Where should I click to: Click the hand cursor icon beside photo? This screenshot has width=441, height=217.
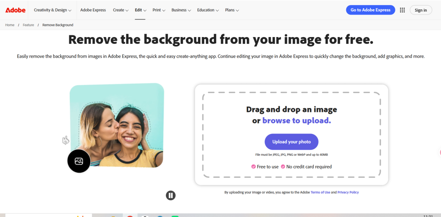pyautogui.click(x=66, y=140)
